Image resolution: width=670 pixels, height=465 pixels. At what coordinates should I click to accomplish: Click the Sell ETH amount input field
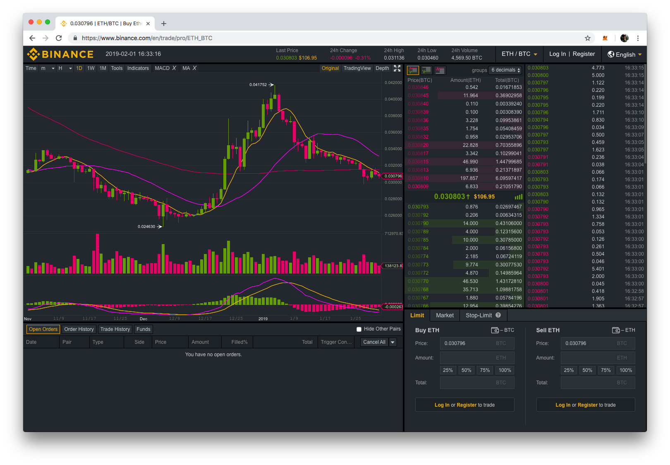pos(598,358)
